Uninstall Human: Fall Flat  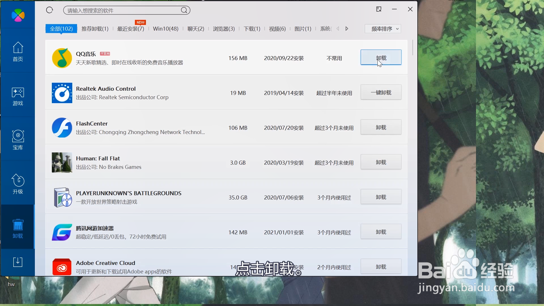(x=381, y=162)
